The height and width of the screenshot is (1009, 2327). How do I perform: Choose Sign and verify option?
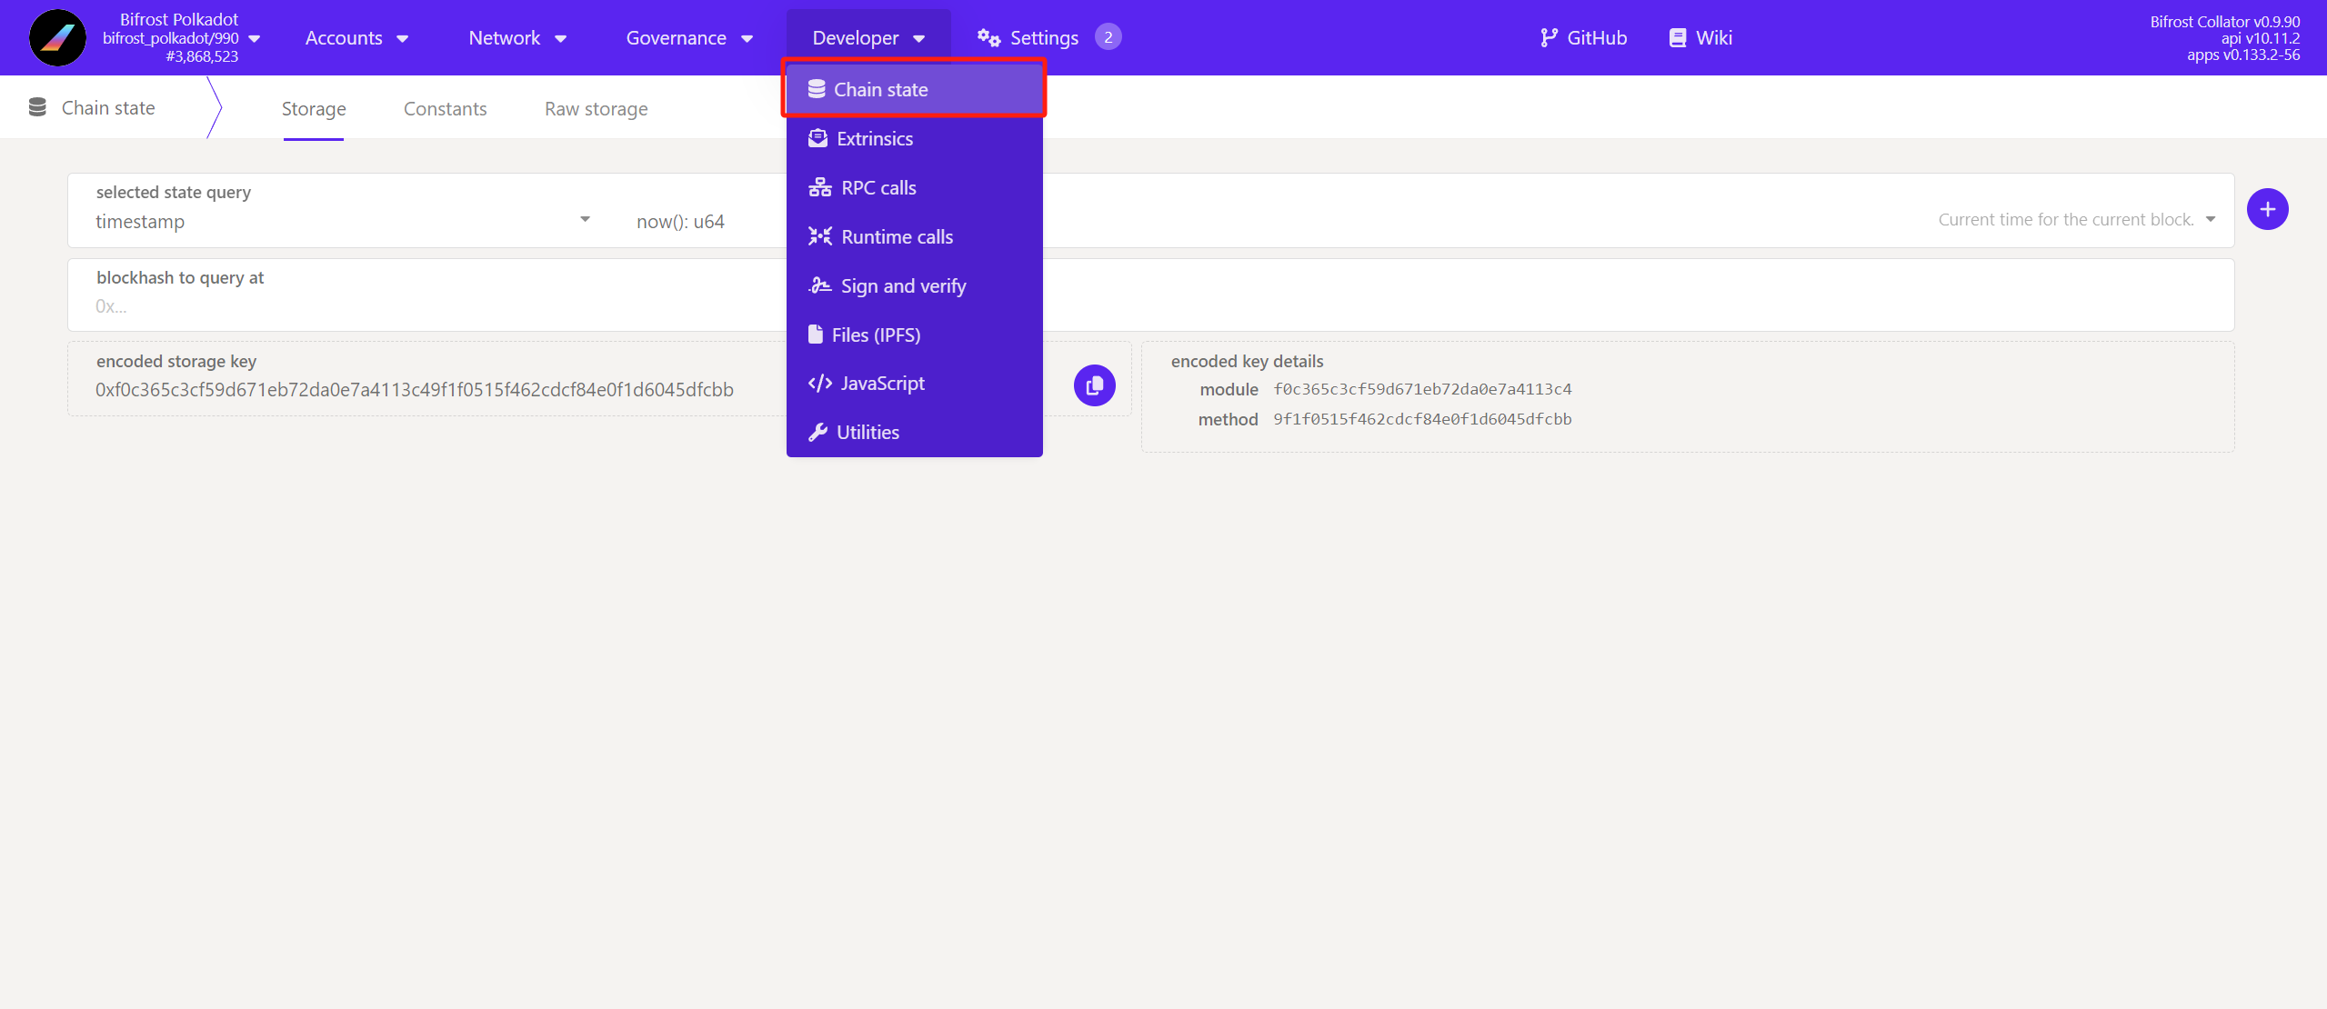point(902,286)
